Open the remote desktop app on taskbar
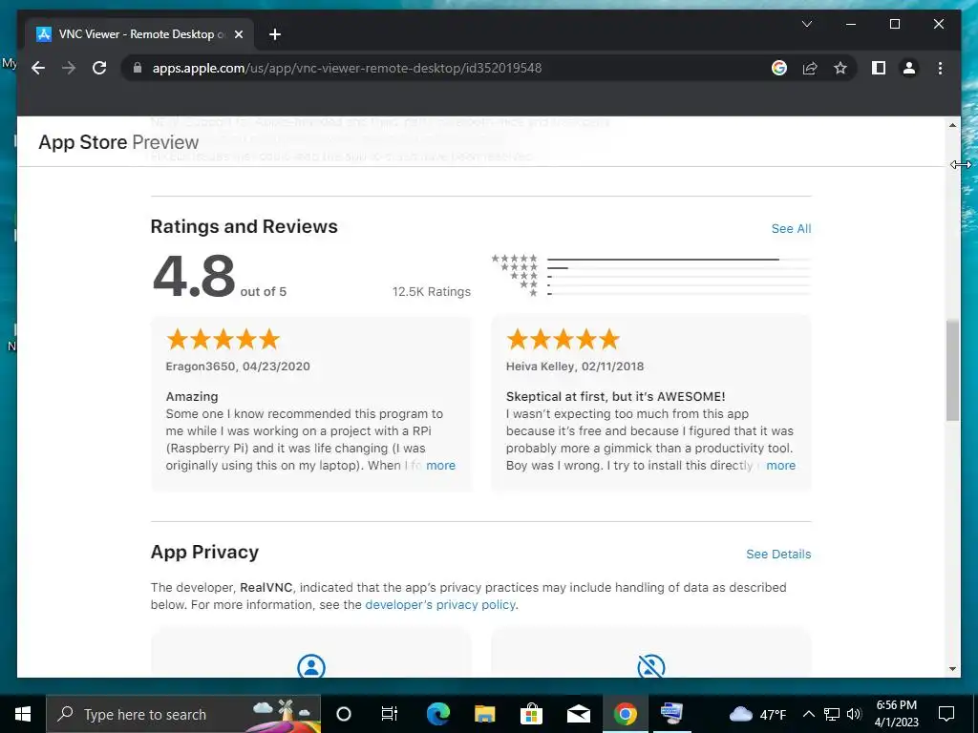This screenshot has width=978, height=733. (671, 714)
